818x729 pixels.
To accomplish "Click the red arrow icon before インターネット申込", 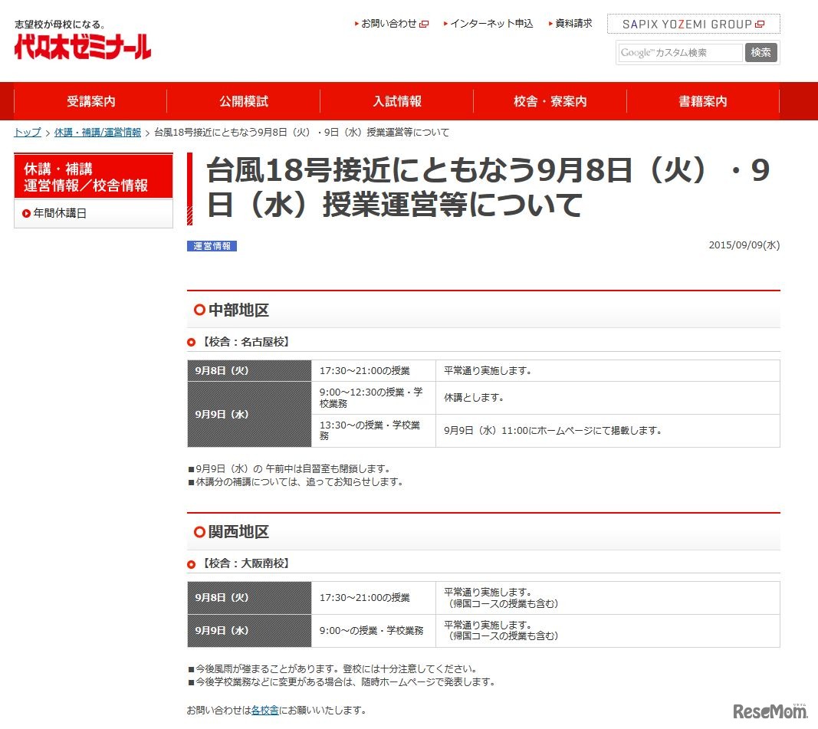I will (447, 24).
